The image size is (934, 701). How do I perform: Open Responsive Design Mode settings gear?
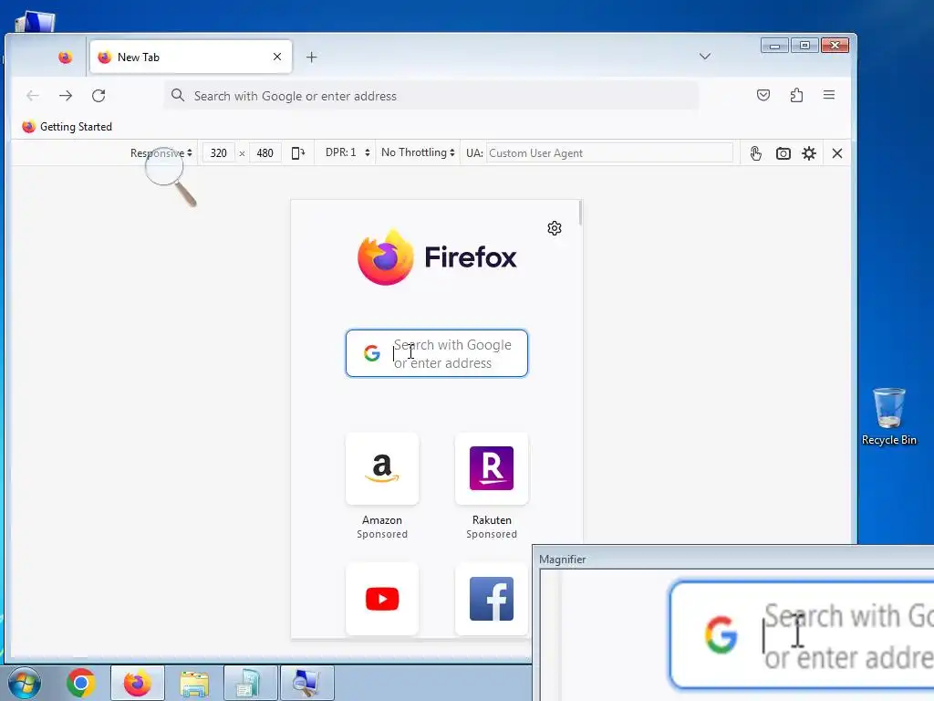pos(809,153)
